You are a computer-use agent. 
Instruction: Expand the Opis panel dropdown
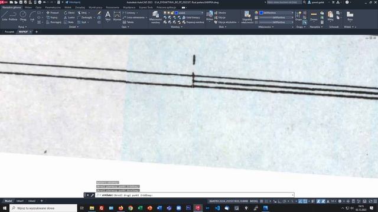pyautogui.click(x=125, y=27)
